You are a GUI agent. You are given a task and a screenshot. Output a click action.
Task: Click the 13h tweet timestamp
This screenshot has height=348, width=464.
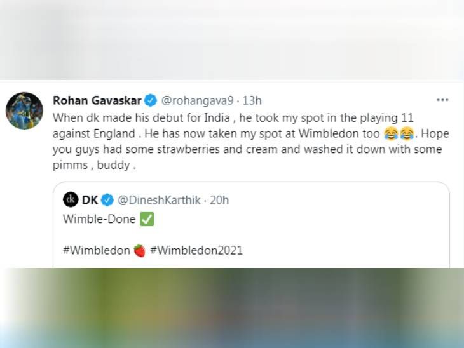coord(252,101)
